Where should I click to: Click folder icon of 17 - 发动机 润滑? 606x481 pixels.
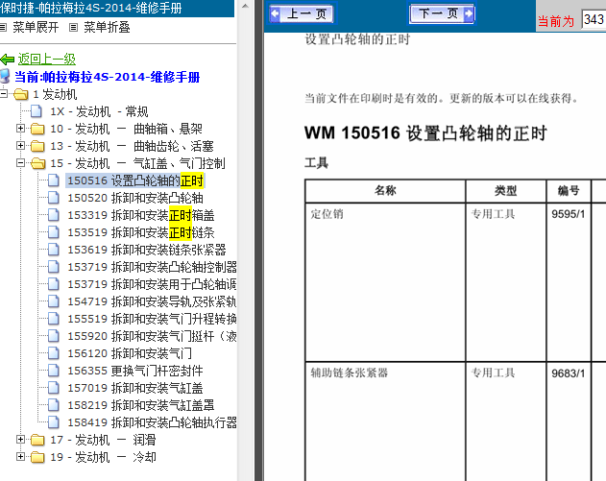tap(37, 440)
